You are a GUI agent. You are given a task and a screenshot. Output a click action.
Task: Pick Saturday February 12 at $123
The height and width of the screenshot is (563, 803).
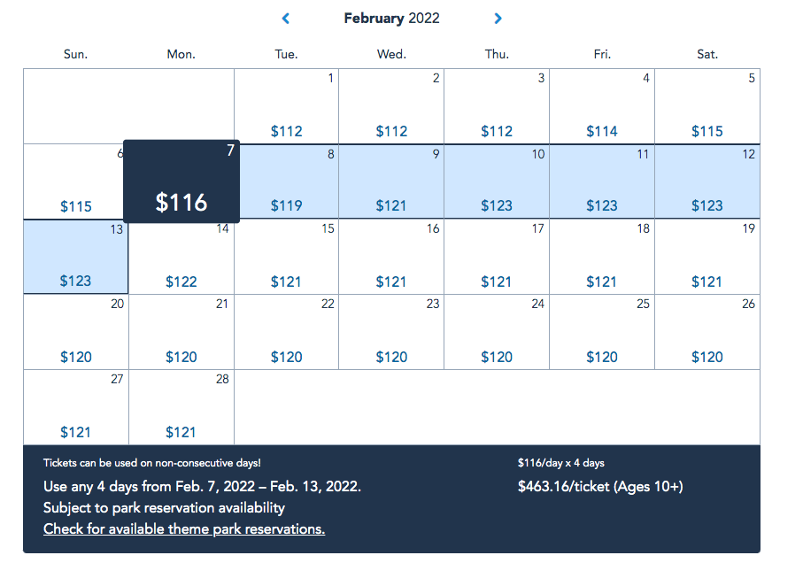(x=707, y=181)
